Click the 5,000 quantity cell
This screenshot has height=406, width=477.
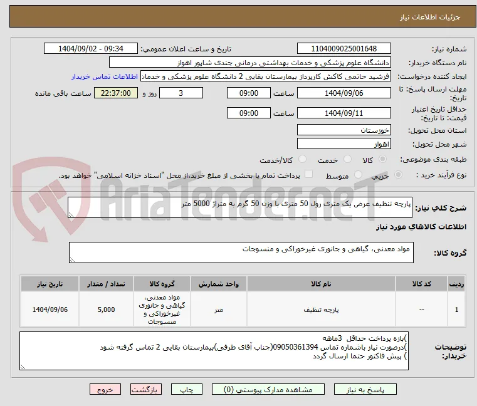[106, 310]
